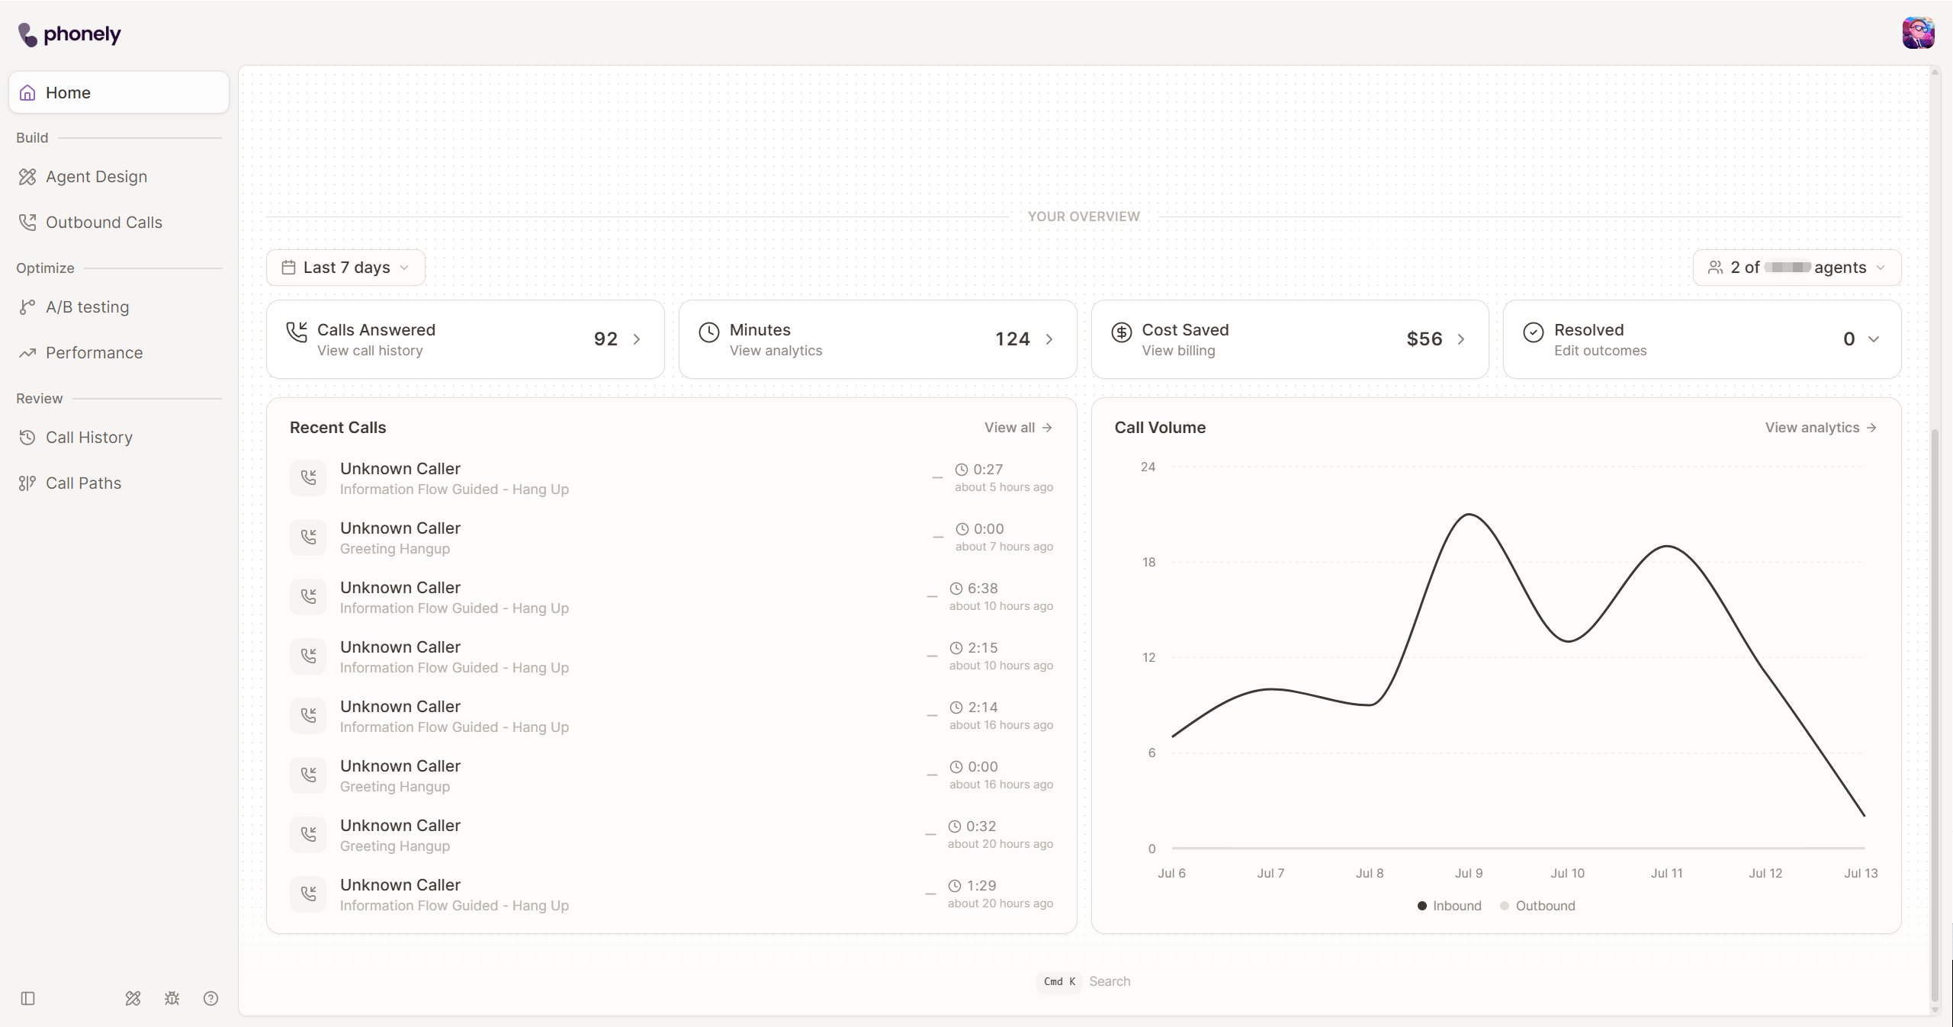
Task: Open Calls Answered card
Action: pos(465,339)
